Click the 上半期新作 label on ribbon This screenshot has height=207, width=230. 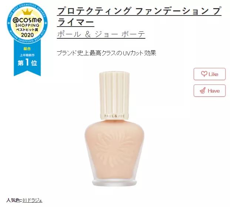(27, 55)
